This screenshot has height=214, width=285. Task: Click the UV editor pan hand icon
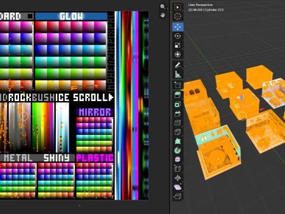pyautogui.click(x=163, y=15)
